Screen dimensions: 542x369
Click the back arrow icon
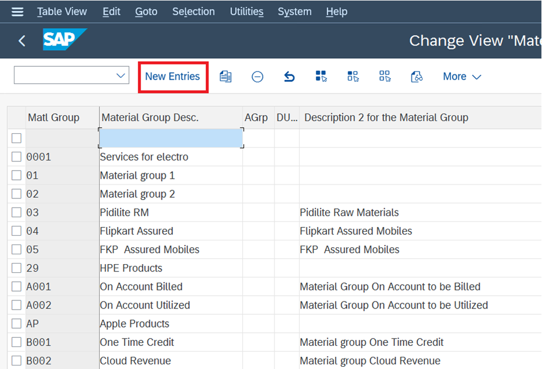[22, 41]
